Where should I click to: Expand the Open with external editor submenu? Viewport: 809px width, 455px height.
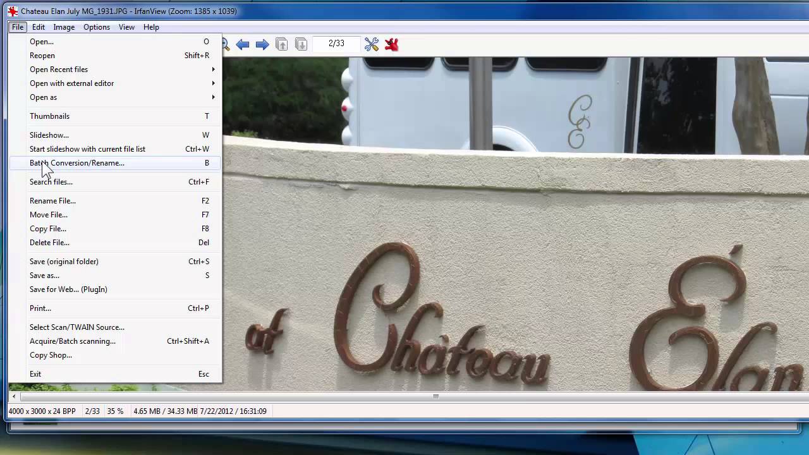[115, 83]
